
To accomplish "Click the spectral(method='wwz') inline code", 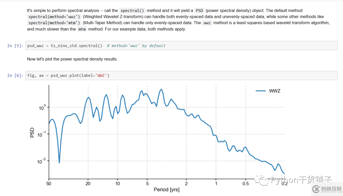I will [x=54, y=17].
